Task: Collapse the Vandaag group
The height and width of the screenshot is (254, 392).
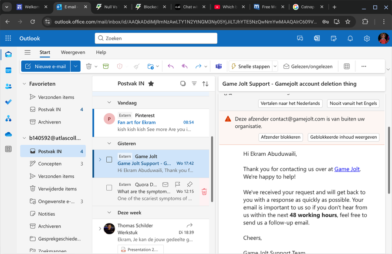Action: [109, 102]
